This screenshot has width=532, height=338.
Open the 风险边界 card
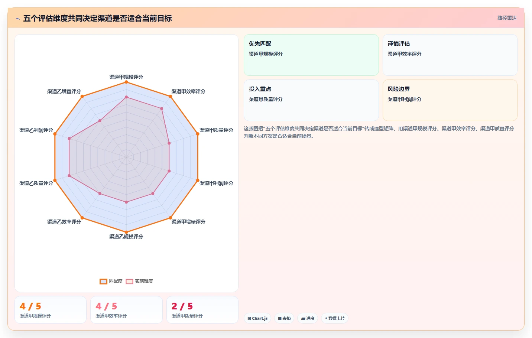450,100
